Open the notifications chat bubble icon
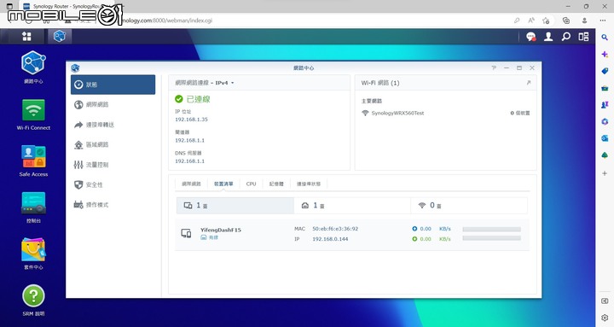Screen dimensions: 614x327 [x=530, y=37]
